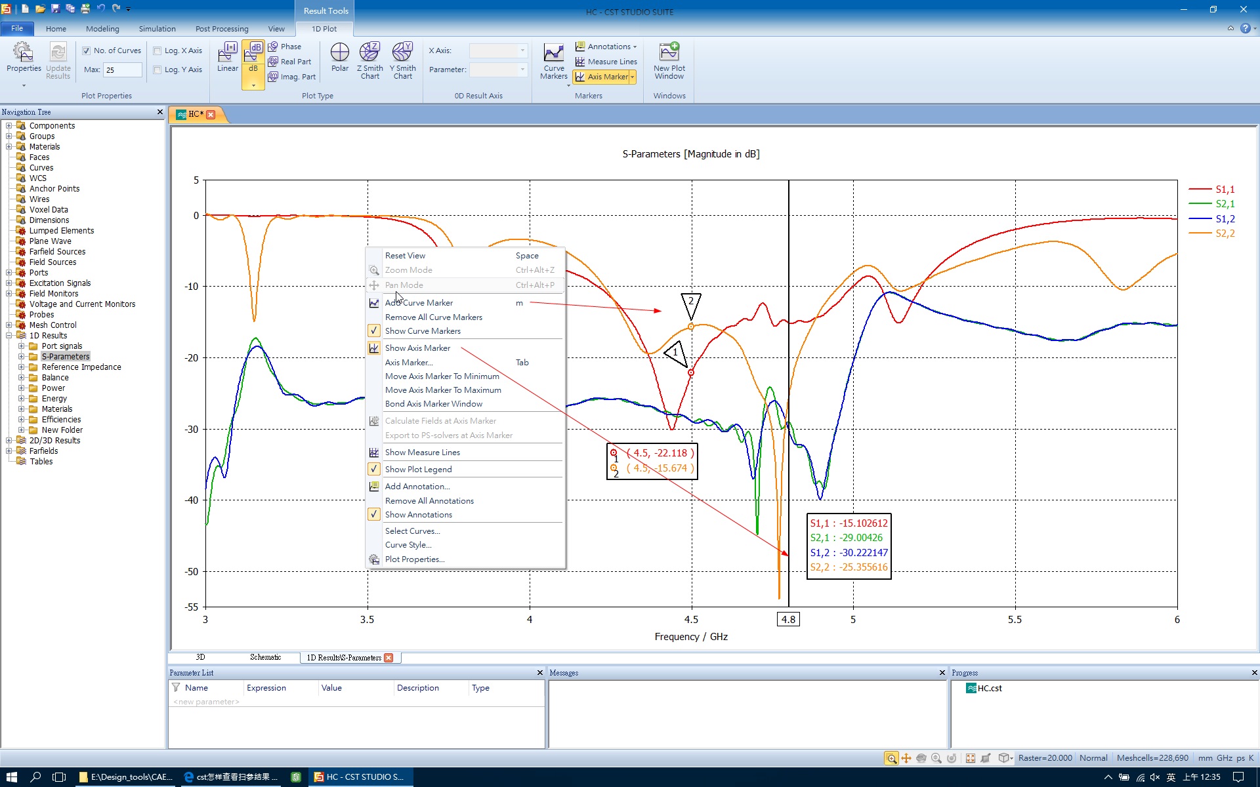Expand dB plot type dropdown arrow

point(253,85)
